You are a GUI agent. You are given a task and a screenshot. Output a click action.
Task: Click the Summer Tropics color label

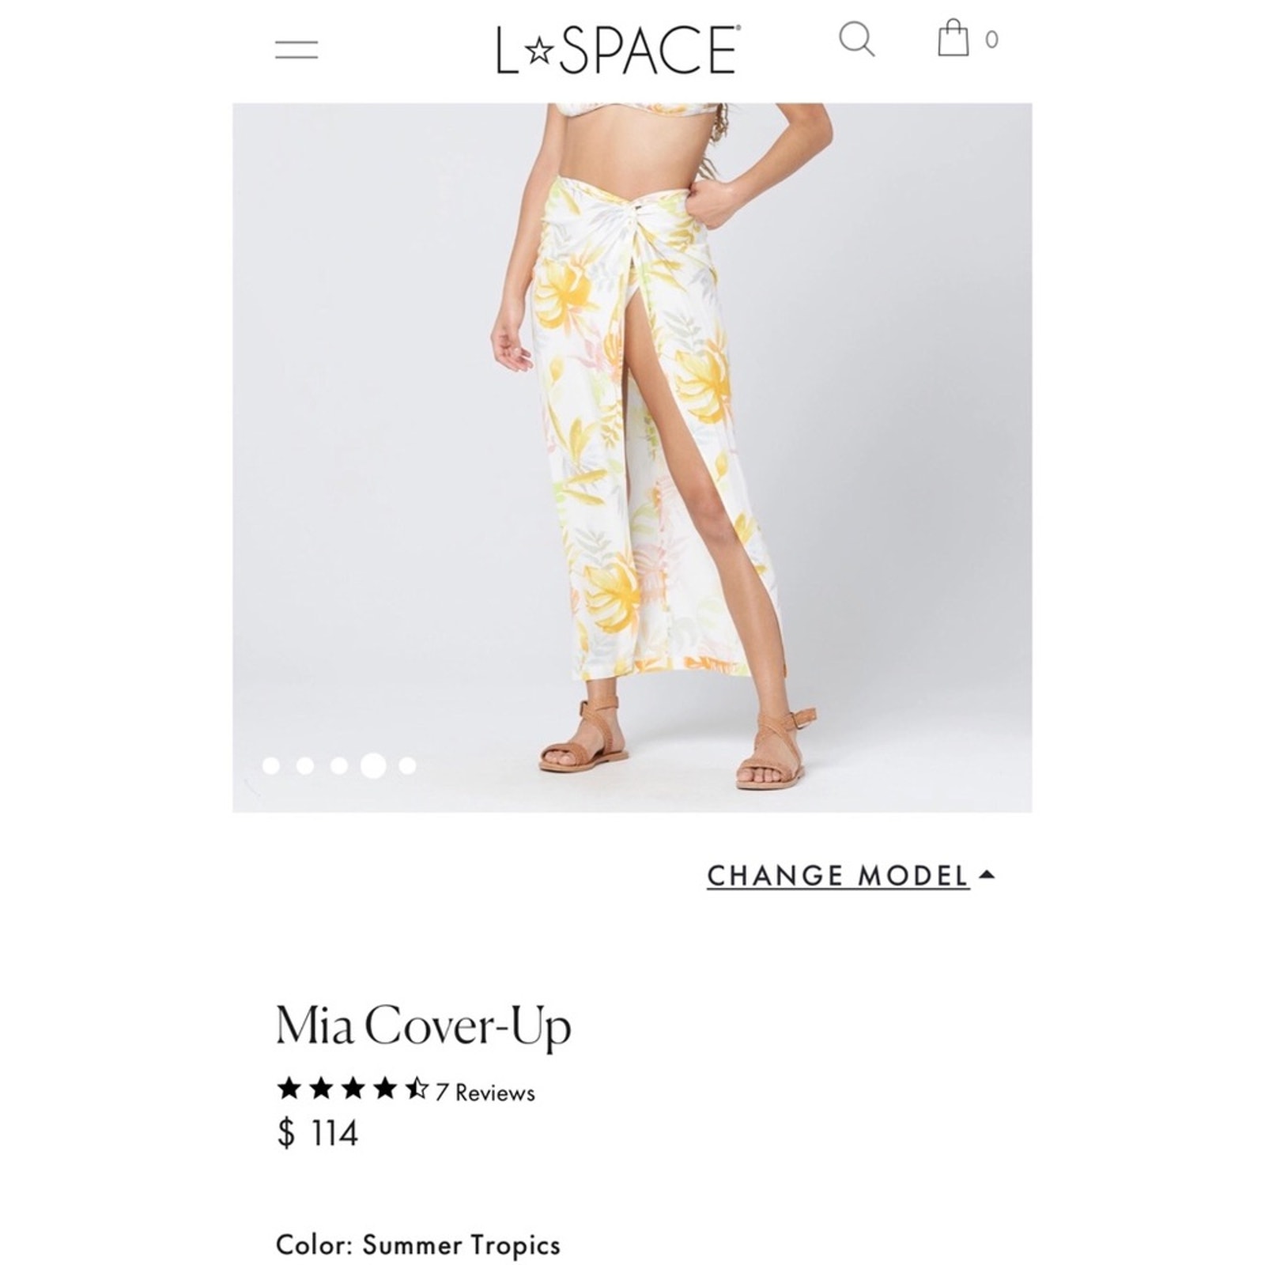coord(462,1245)
